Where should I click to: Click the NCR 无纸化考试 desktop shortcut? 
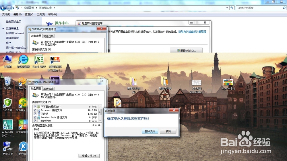55,63
